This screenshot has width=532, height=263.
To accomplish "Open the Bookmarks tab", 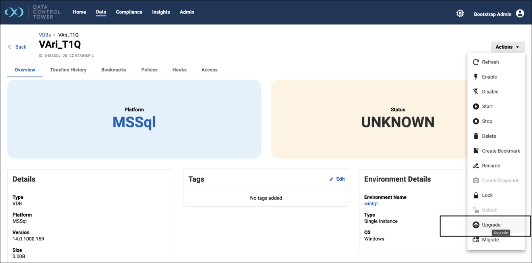I will (x=114, y=70).
